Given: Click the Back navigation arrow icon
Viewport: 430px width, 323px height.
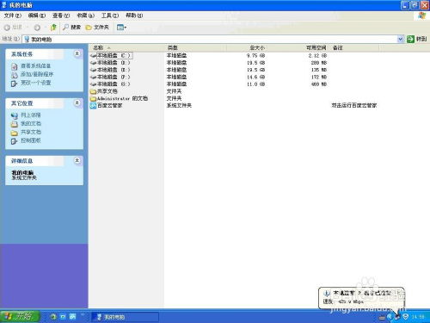Looking at the screenshot, I should click(7, 28).
